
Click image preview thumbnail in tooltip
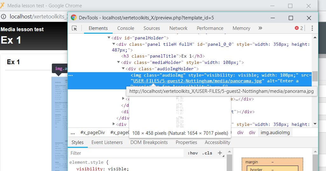[x=180, y=112]
